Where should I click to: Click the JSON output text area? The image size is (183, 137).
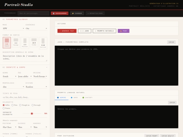pos(117,66)
